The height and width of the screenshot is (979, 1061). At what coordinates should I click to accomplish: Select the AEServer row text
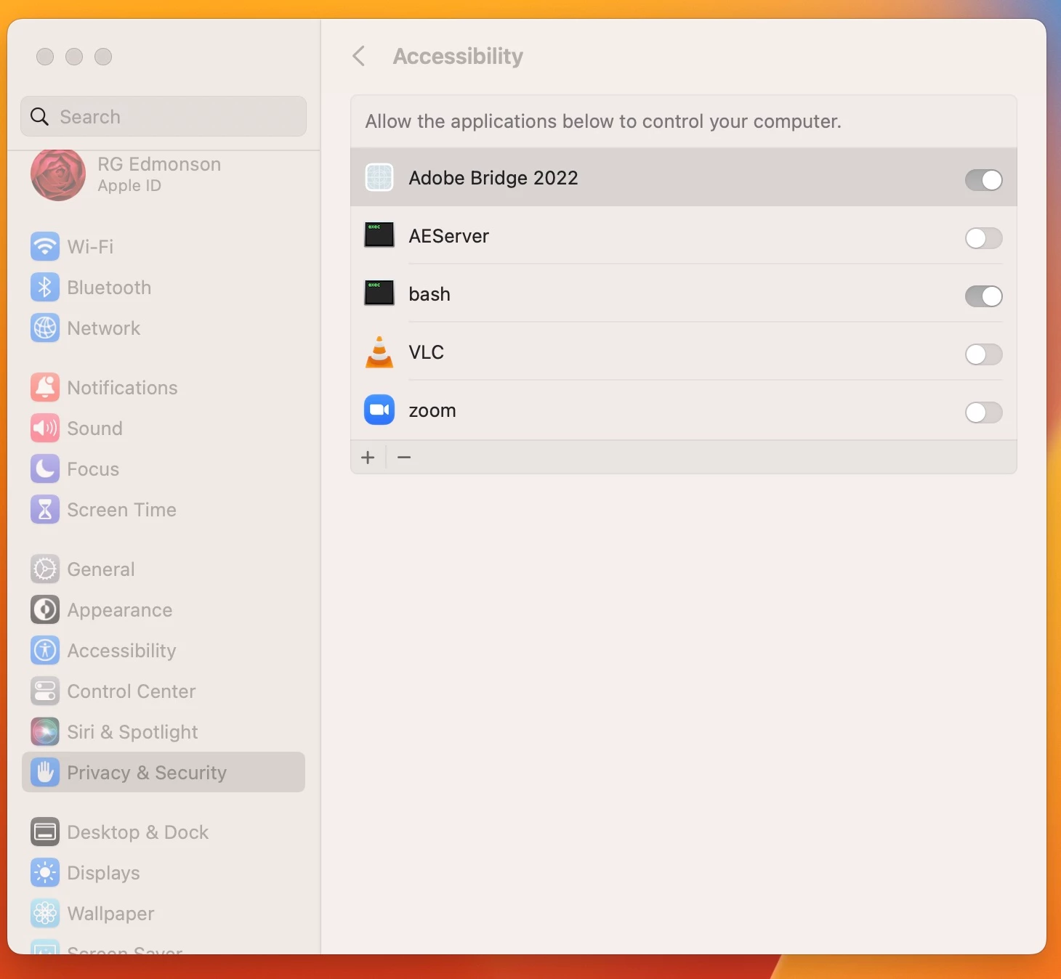click(449, 236)
